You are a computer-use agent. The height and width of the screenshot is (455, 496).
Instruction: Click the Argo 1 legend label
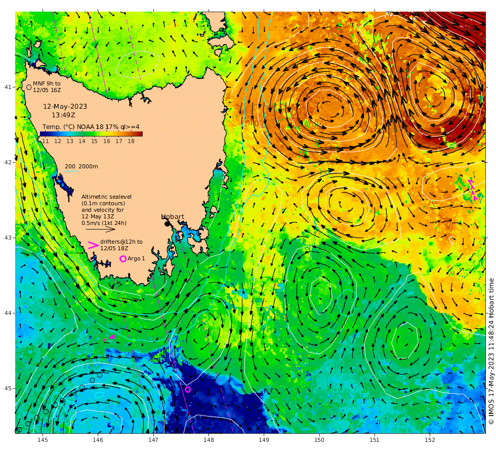pyautogui.click(x=136, y=258)
